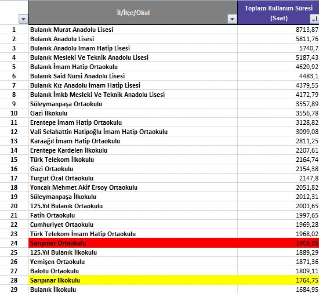
Task: Select the Gazi İlkokulu cell
Action: [x=133, y=113]
